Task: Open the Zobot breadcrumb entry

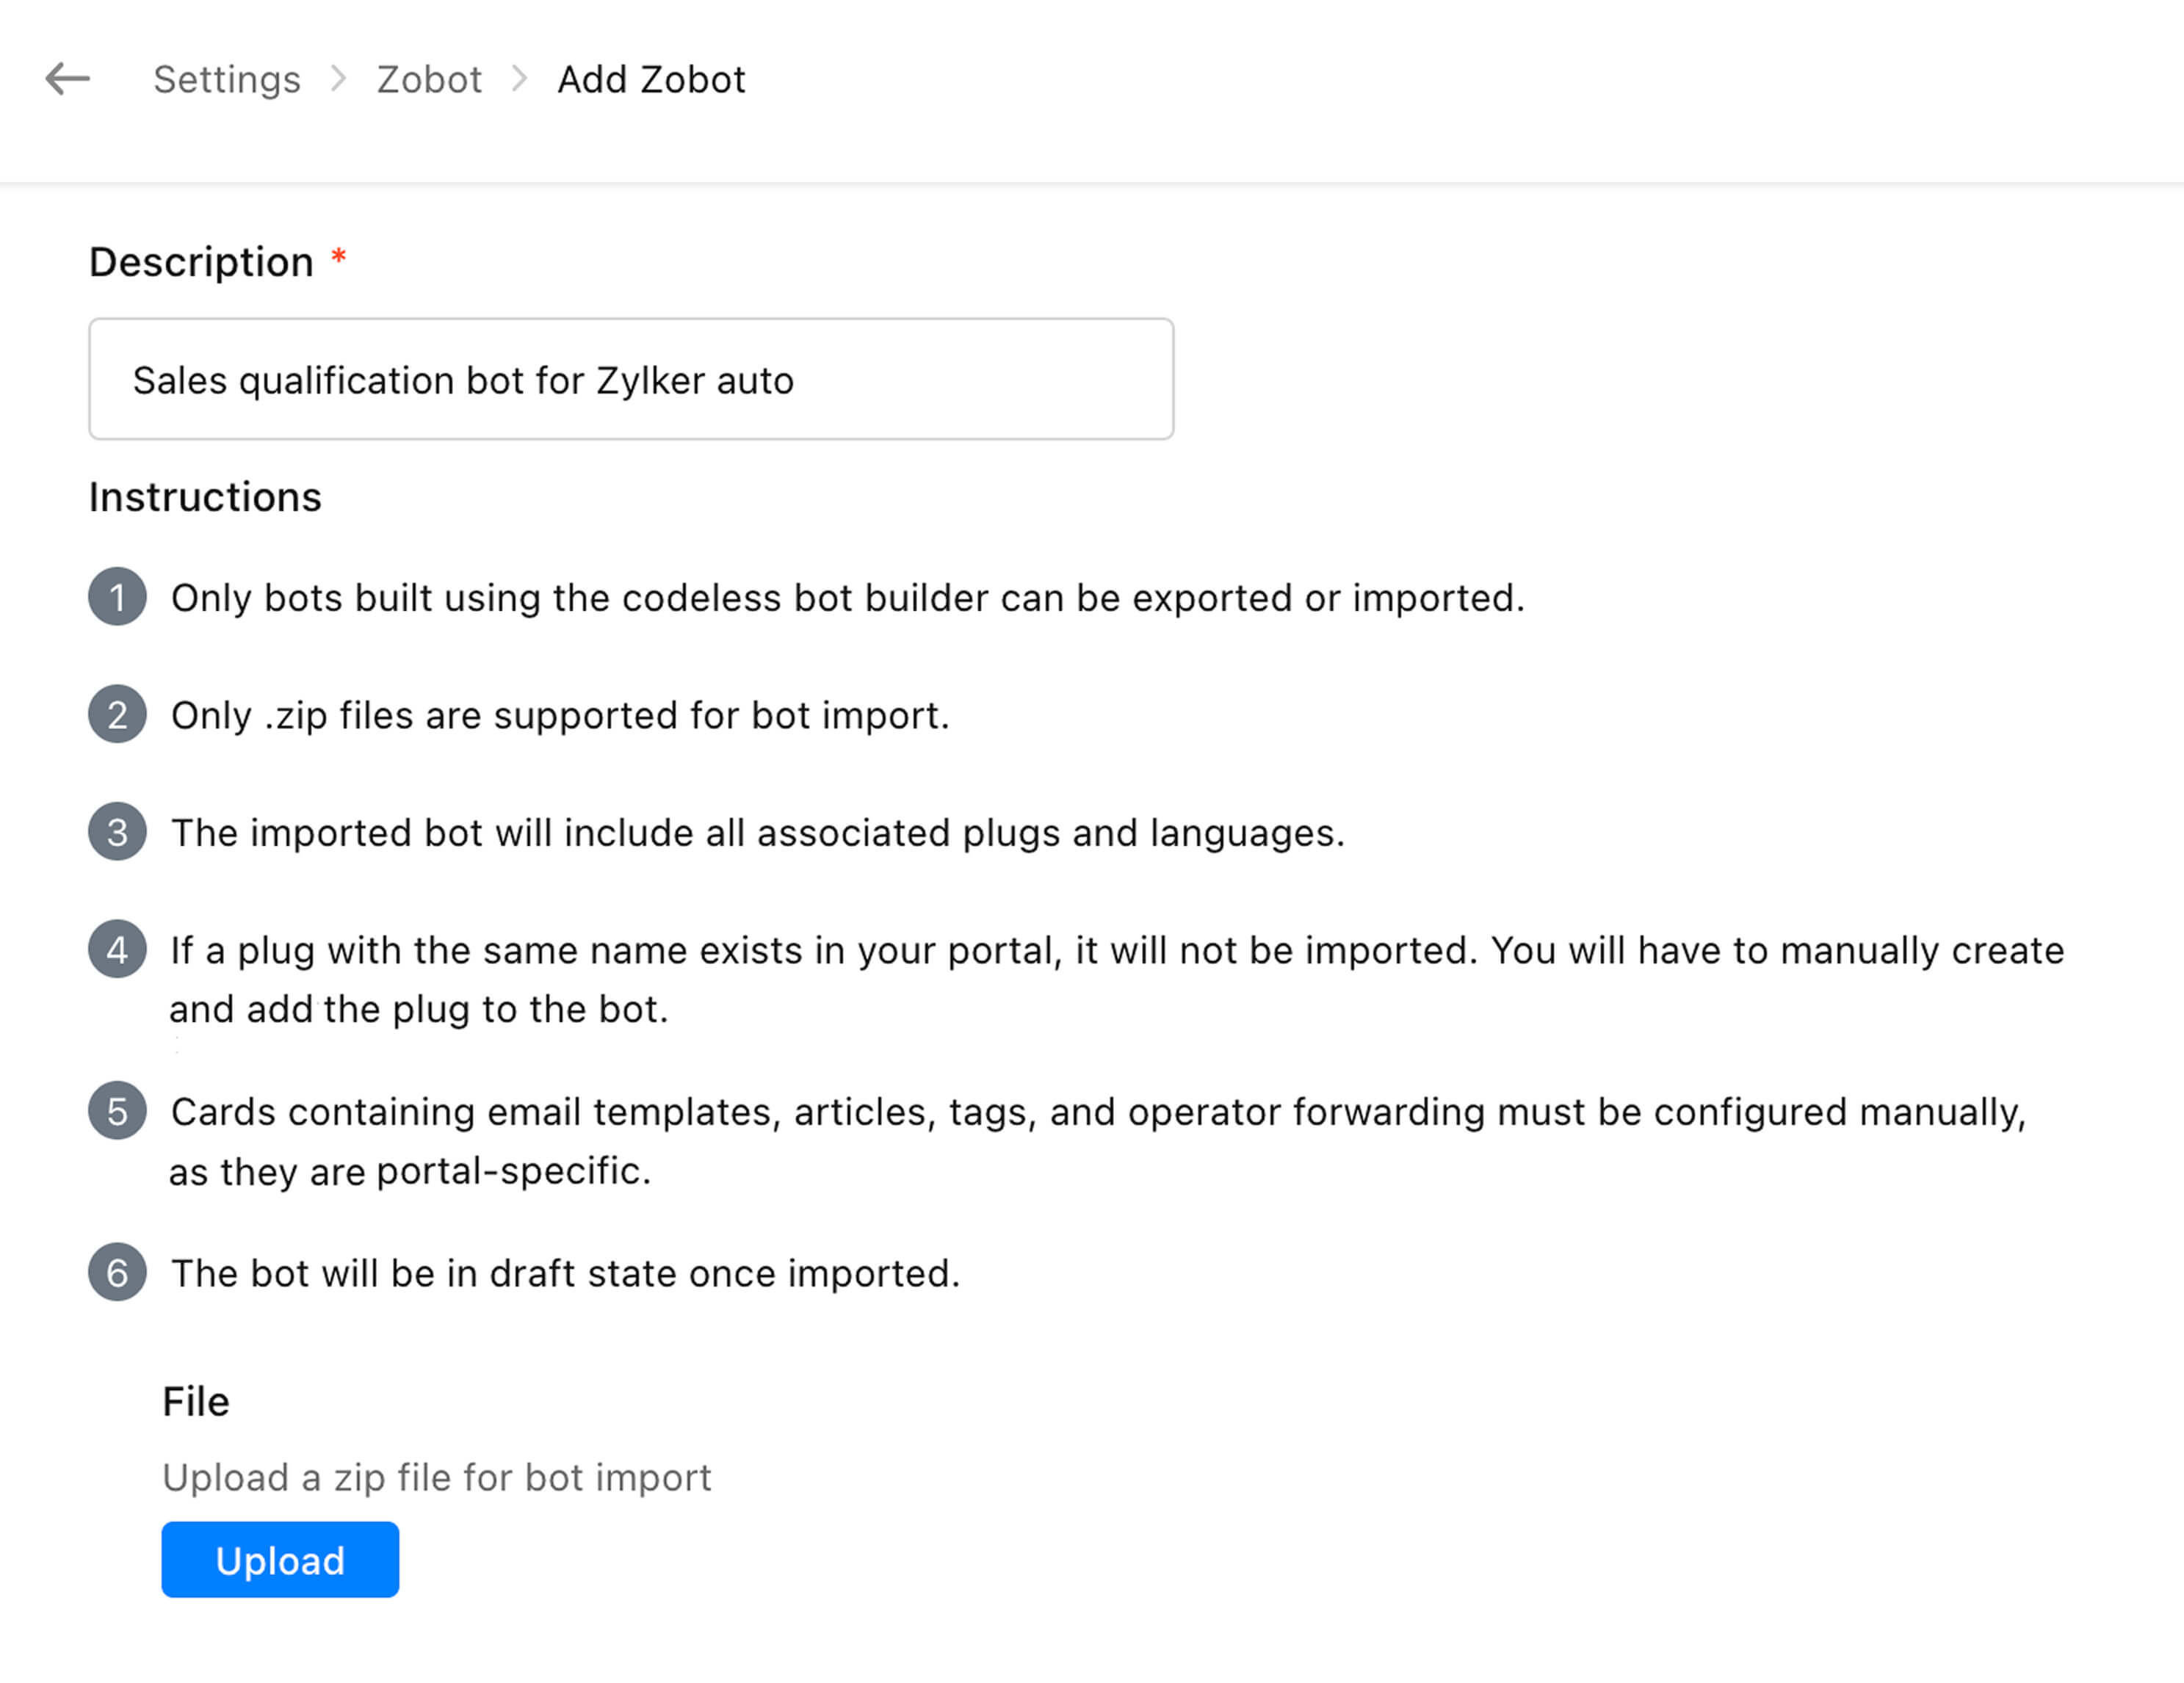Action: [x=430, y=79]
